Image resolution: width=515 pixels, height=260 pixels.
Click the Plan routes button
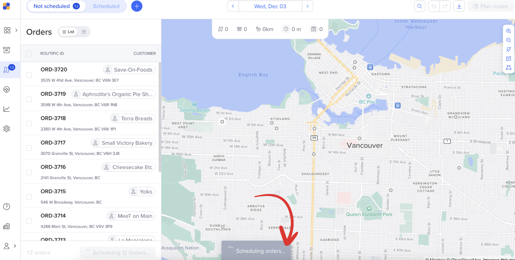pyautogui.click(x=491, y=6)
